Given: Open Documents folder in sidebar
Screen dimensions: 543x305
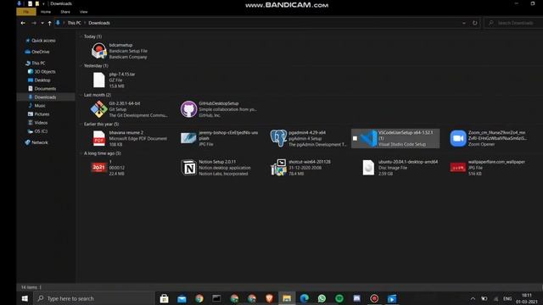Looking at the screenshot, I should 42,89.
